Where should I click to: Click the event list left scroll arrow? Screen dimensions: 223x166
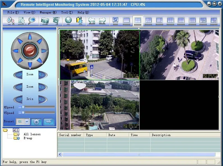point(60,154)
